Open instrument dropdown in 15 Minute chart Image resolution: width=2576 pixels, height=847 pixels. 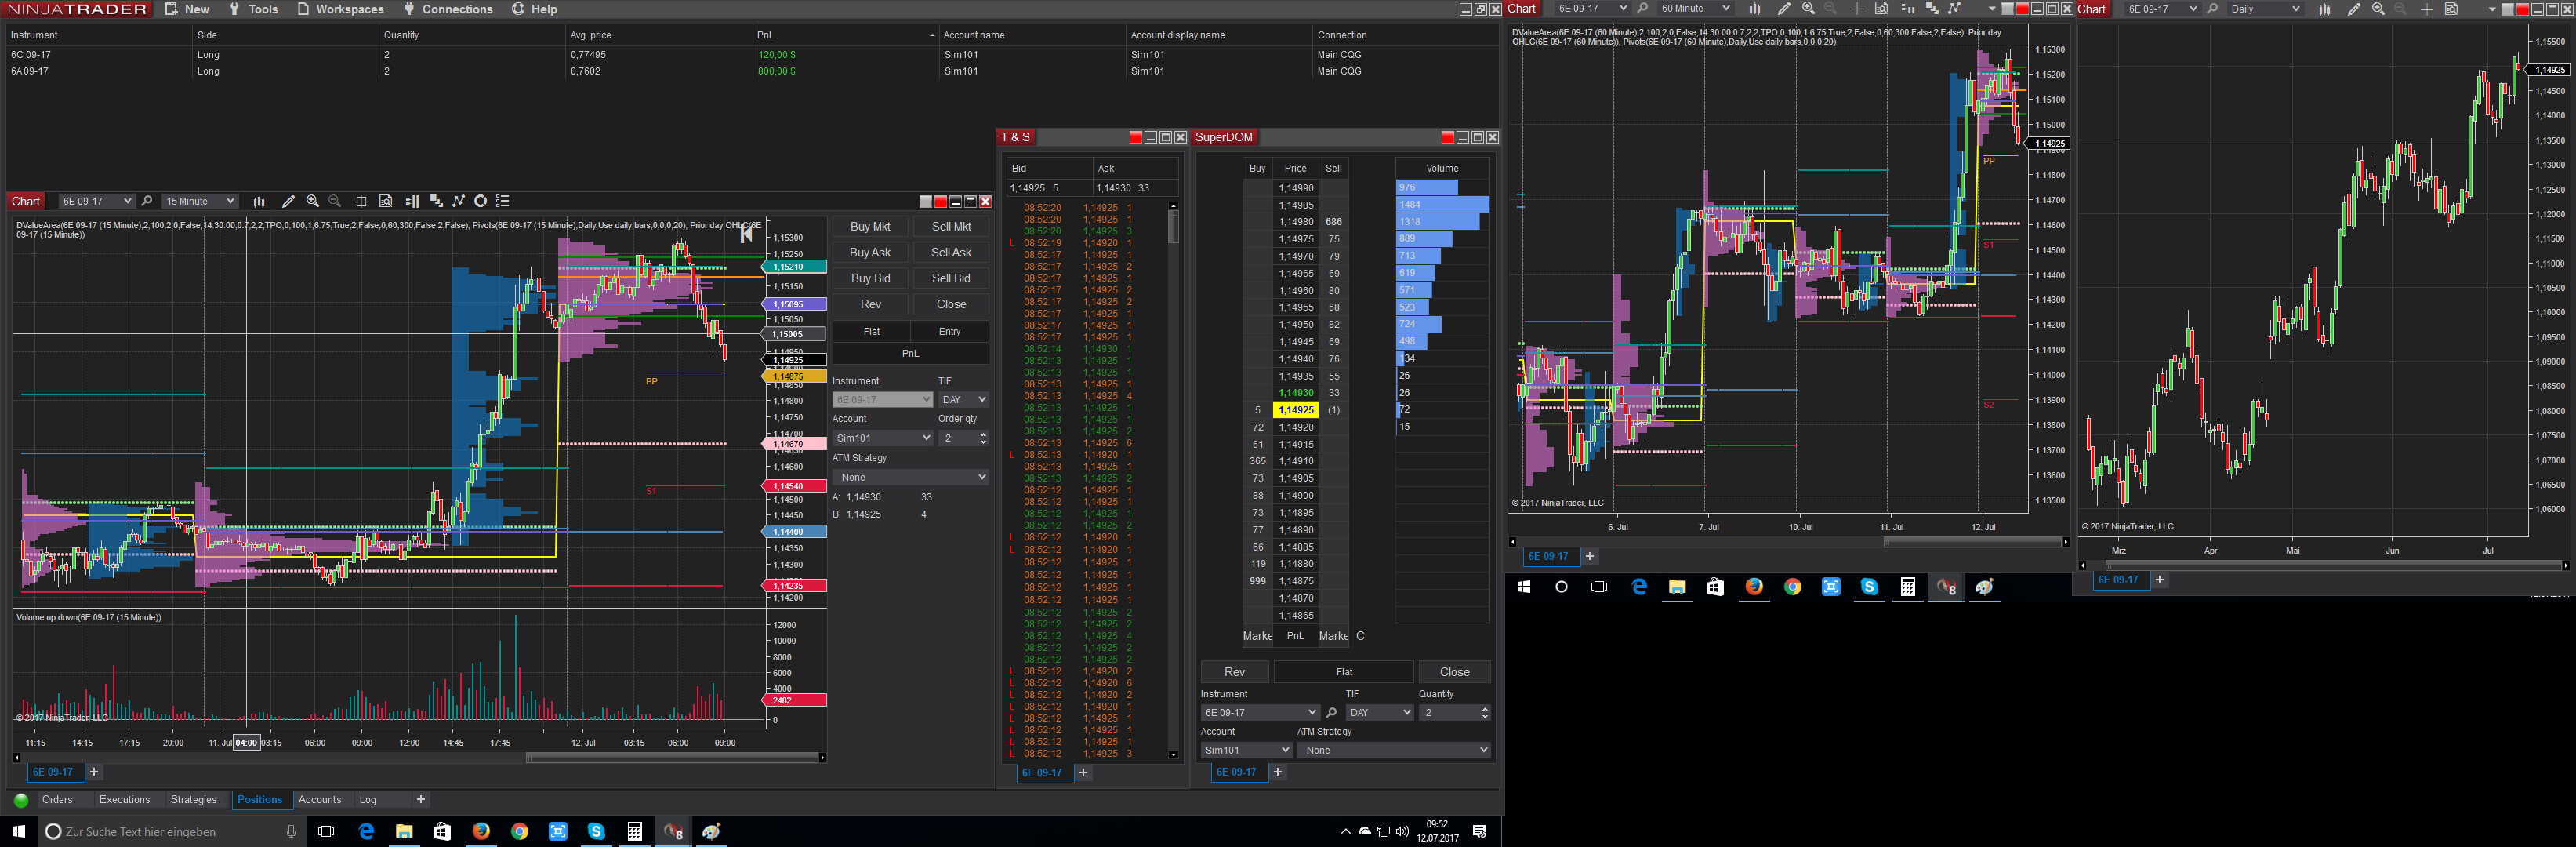click(x=96, y=201)
